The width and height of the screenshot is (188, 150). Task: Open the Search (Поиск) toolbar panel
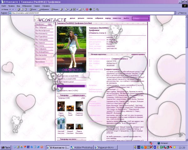click(x=33, y=9)
